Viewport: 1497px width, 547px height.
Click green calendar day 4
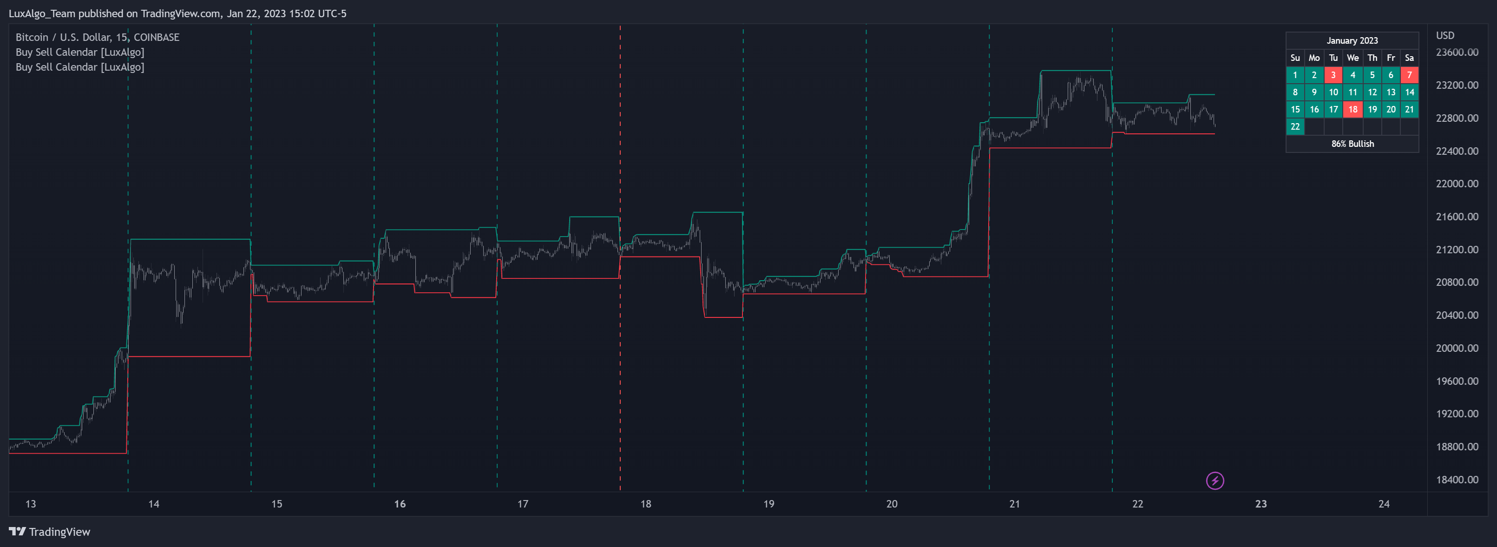[1353, 75]
